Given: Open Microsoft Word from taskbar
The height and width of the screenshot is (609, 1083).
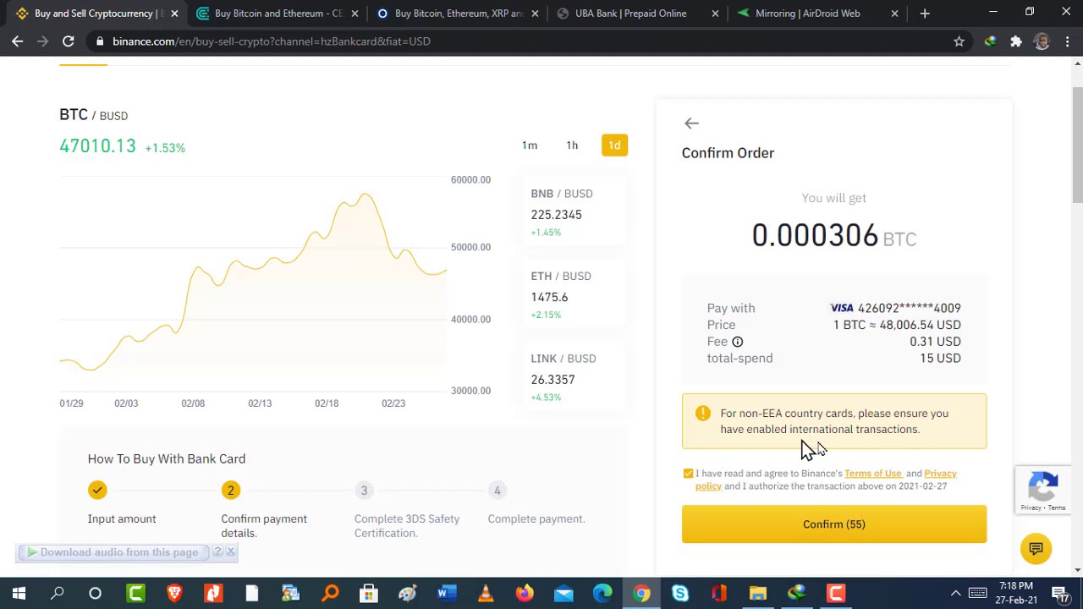Looking at the screenshot, I should pyautogui.click(x=447, y=594).
